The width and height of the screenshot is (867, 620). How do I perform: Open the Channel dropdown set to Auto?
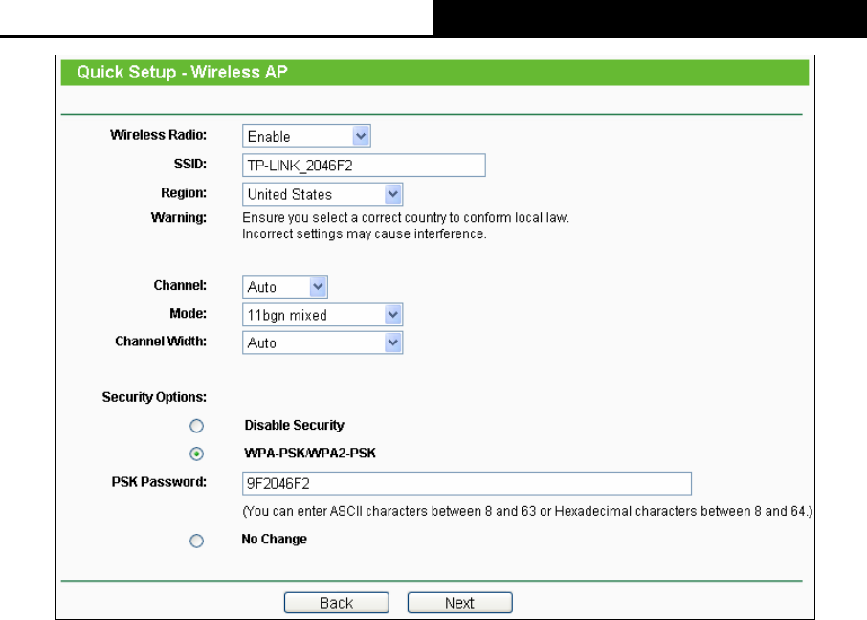tap(285, 286)
